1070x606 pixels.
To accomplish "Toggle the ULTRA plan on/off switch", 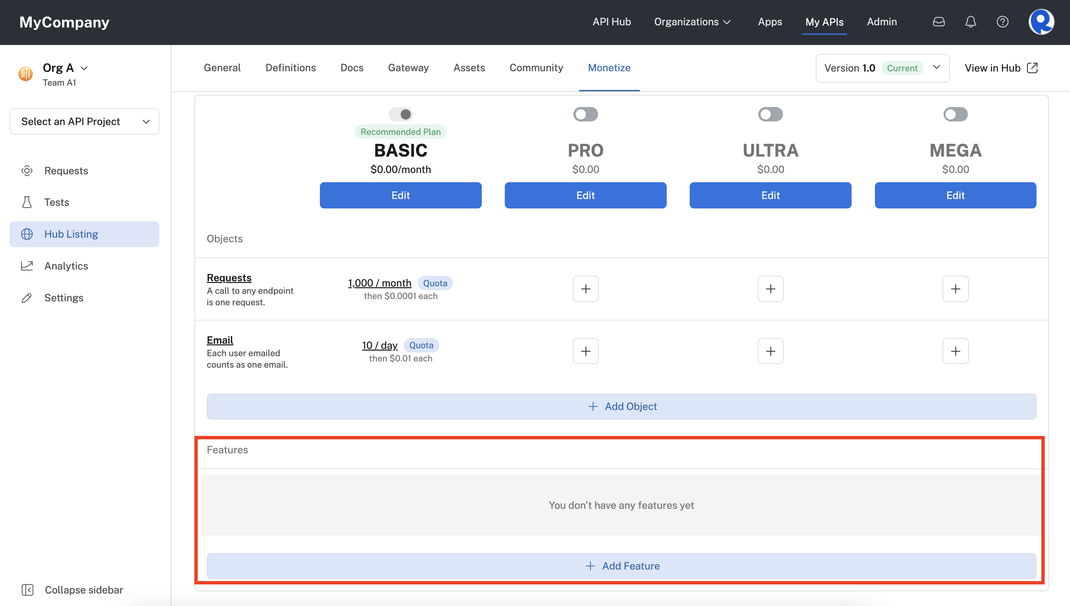I will pyautogui.click(x=770, y=114).
